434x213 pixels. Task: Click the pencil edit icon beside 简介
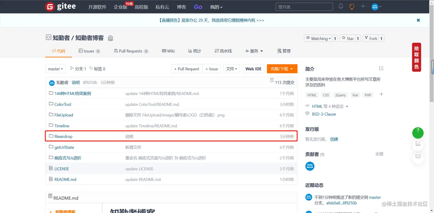coord(381,68)
